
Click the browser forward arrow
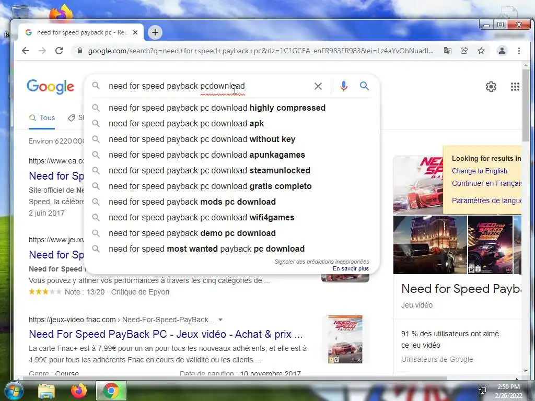42,51
